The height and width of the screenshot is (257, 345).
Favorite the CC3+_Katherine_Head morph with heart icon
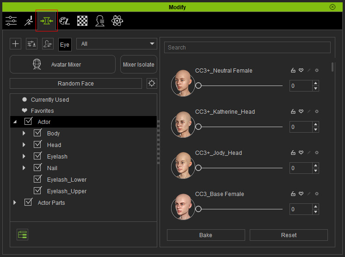301,111
